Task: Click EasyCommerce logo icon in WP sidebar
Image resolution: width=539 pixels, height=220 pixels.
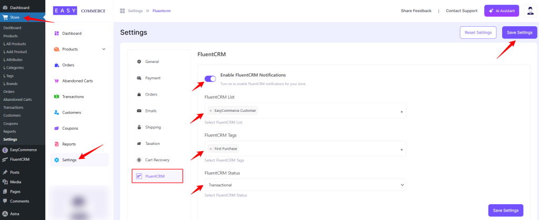Action: tap(5, 150)
